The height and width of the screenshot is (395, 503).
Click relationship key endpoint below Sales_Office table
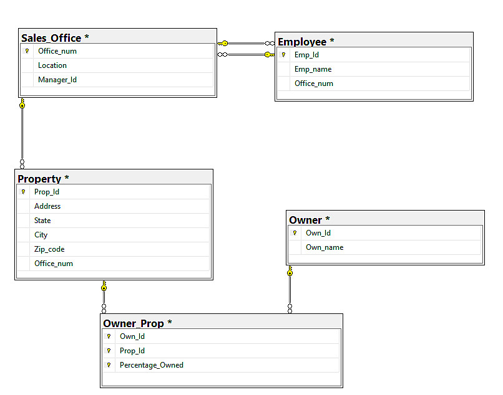click(x=22, y=103)
